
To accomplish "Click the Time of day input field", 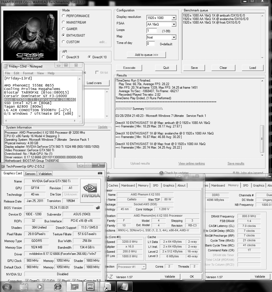I will (x=151, y=44).
